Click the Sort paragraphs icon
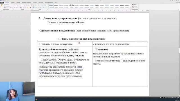This screenshot has width=180, height=101. (x=45, y=5)
